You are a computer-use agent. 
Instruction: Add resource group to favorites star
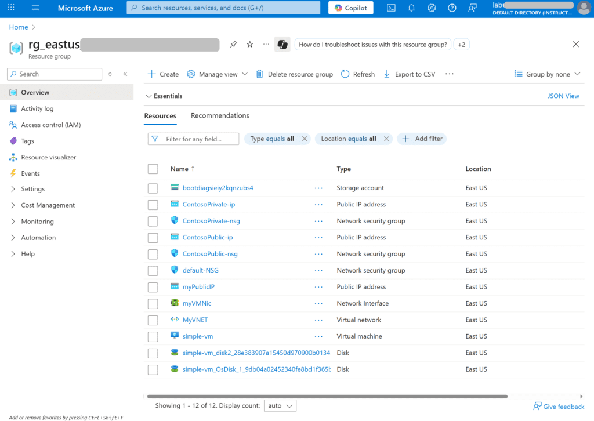[250, 45]
